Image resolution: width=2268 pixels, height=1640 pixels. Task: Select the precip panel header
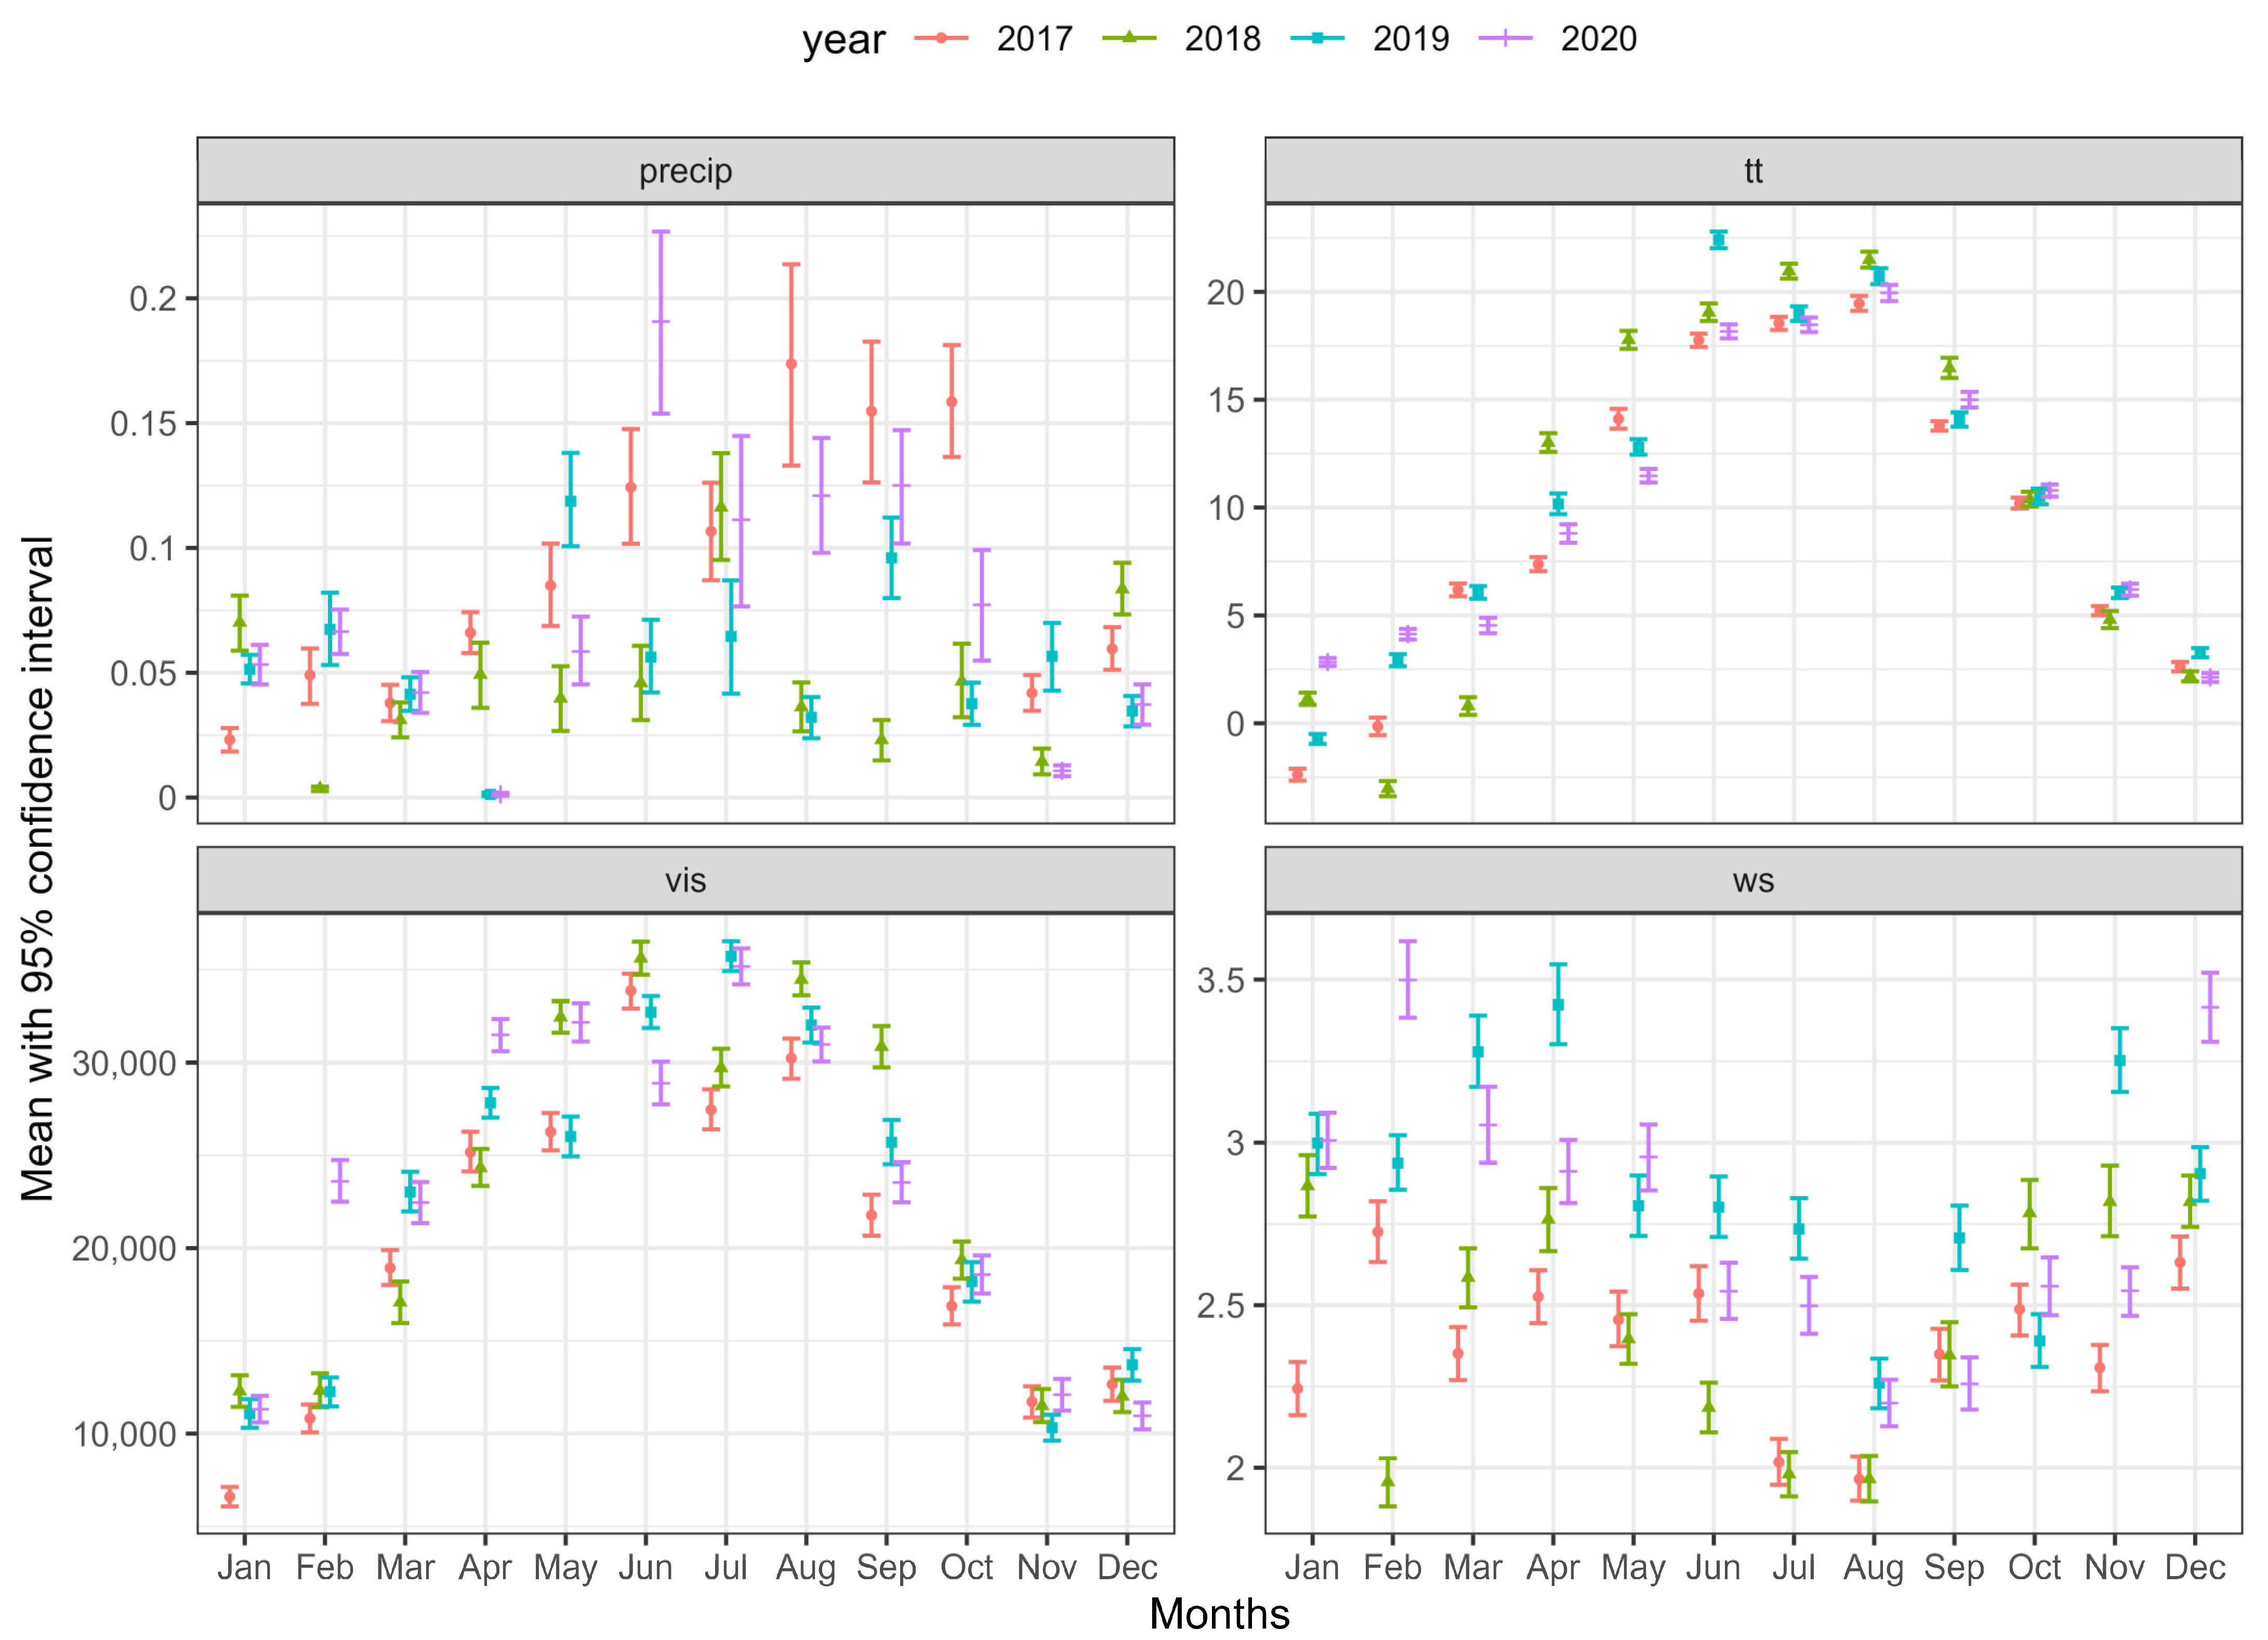click(685, 171)
